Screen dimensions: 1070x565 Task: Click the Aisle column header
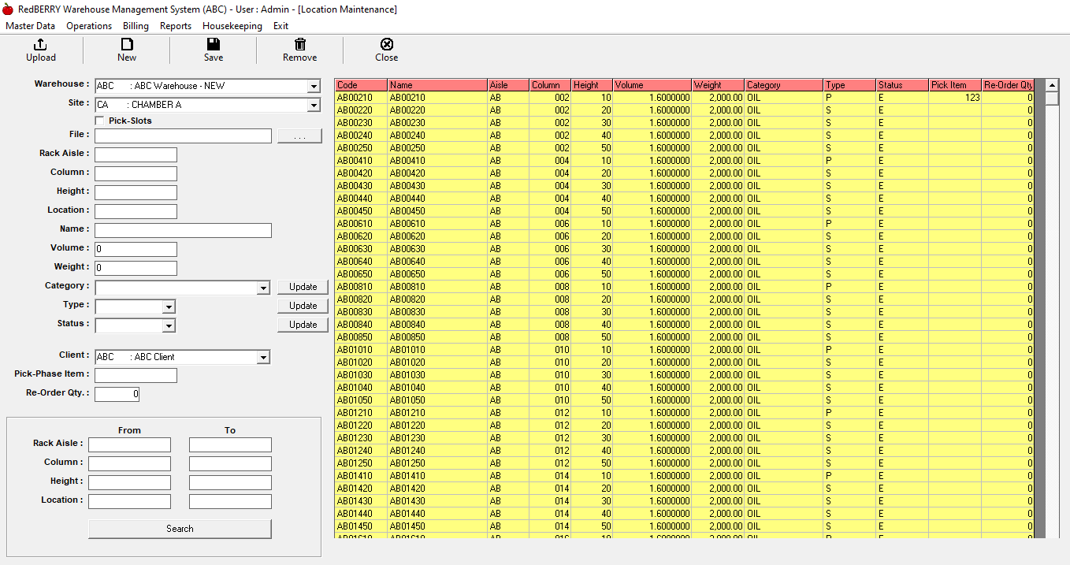[x=508, y=85]
